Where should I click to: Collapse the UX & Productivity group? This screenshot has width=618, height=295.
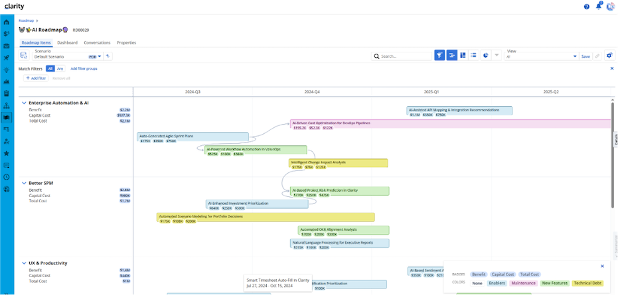pyautogui.click(x=24, y=263)
